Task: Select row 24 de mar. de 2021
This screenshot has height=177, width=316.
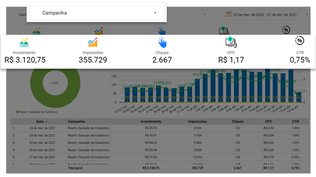Action: point(160,135)
